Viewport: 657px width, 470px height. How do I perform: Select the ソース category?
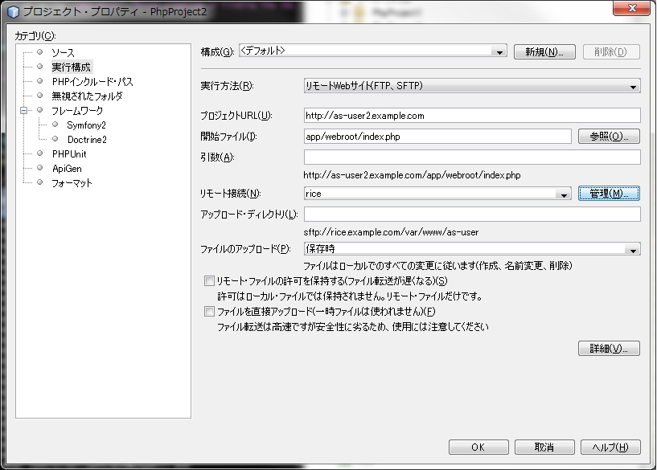tap(63, 53)
